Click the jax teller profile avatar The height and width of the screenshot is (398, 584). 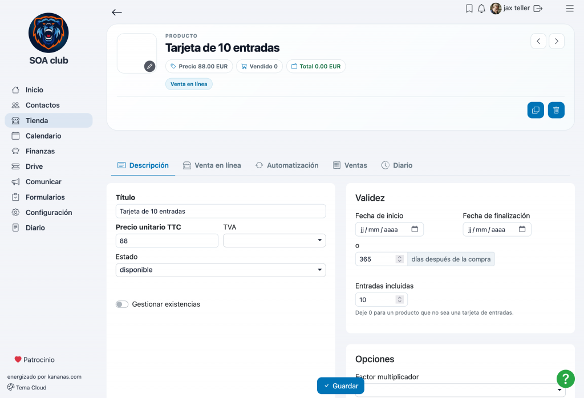click(496, 8)
